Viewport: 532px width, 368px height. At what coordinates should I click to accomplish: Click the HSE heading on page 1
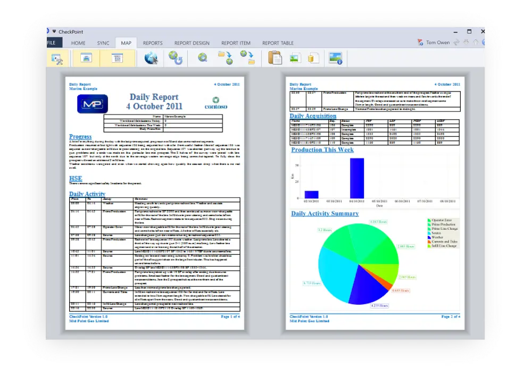[76, 178]
